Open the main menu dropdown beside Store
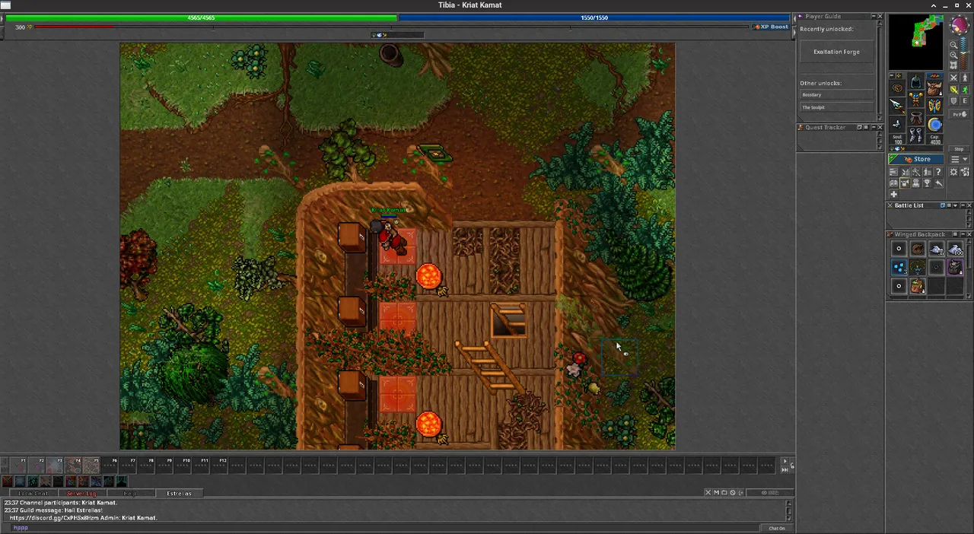Screen dimensions: 974x534 [960, 159]
